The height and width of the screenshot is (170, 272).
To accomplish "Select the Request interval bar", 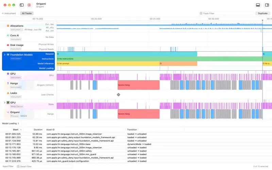I will click(x=127, y=54).
